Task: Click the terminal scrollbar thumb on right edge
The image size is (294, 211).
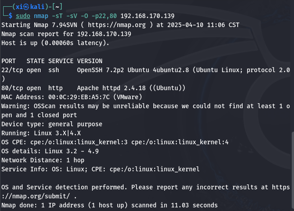Action: (293, 171)
